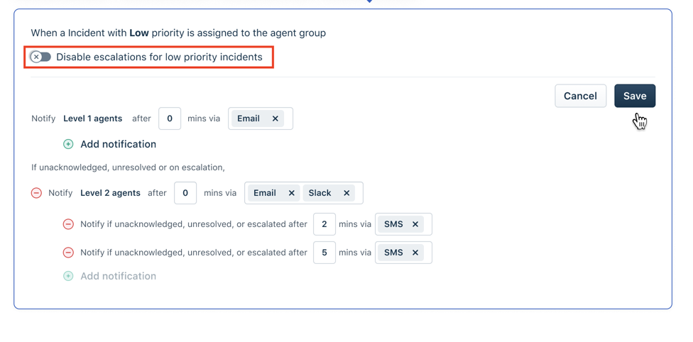Open channel selector for 2 mins notification
The image size is (693, 342).
(427, 224)
